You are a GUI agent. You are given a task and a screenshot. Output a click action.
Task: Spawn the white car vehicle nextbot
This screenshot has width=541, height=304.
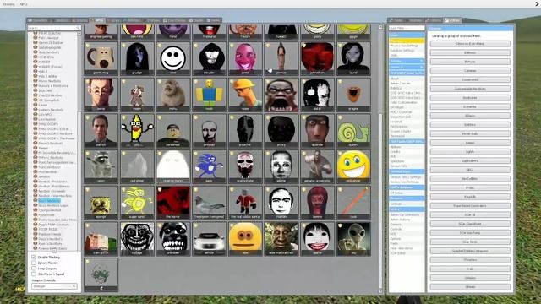[209, 239]
